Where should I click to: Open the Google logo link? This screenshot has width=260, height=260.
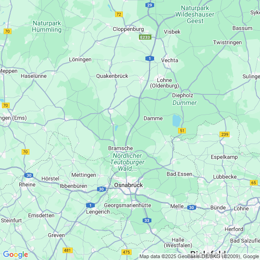point(16,254)
